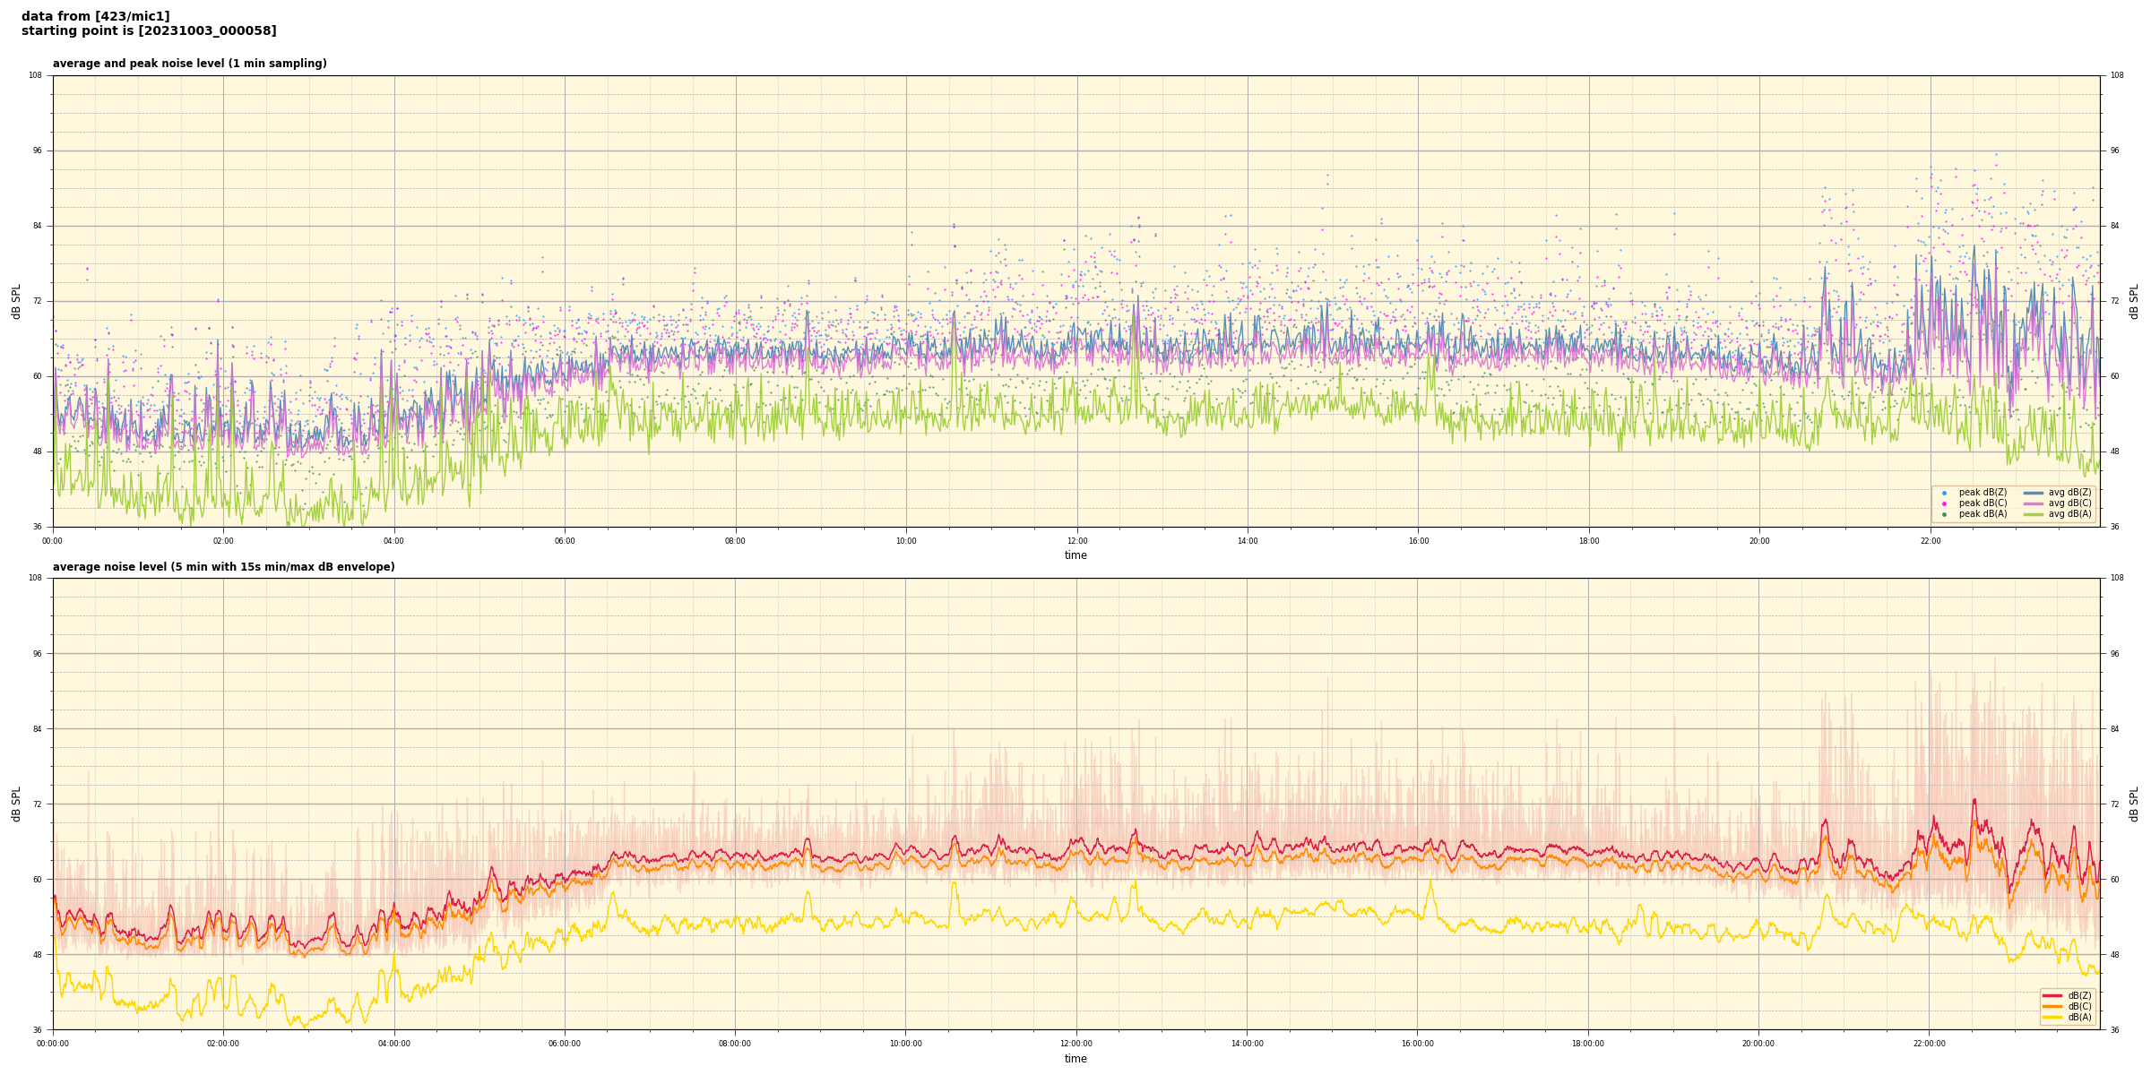Screen dimensions: 2151x1075
Task: Click the top chart title about 1 min sampling
Action: (x=189, y=64)
